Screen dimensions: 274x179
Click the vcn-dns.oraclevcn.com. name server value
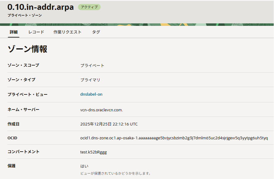point(101,110)
